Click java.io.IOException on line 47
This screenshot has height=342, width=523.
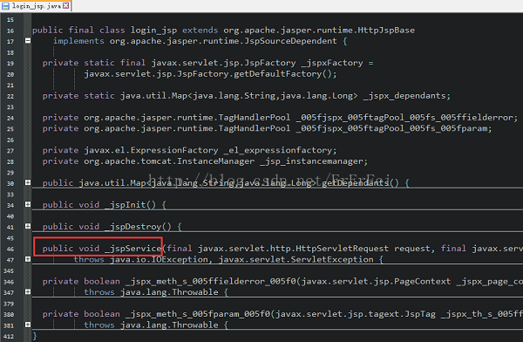pyautogui.click(x=159, y=259)
